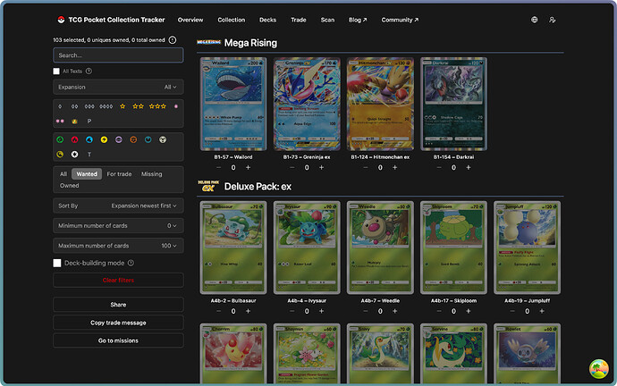
Task: Filter by single pink shiny rarity
Action: 176,106
